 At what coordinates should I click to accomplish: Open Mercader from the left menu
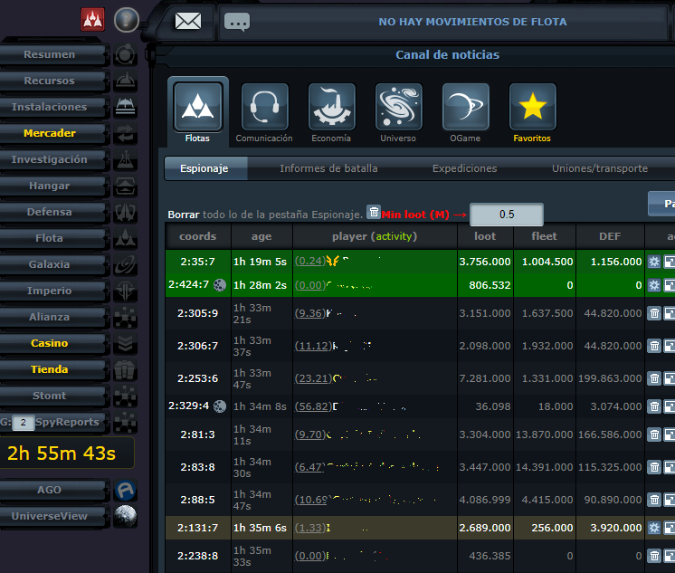(x=50, y=133)
